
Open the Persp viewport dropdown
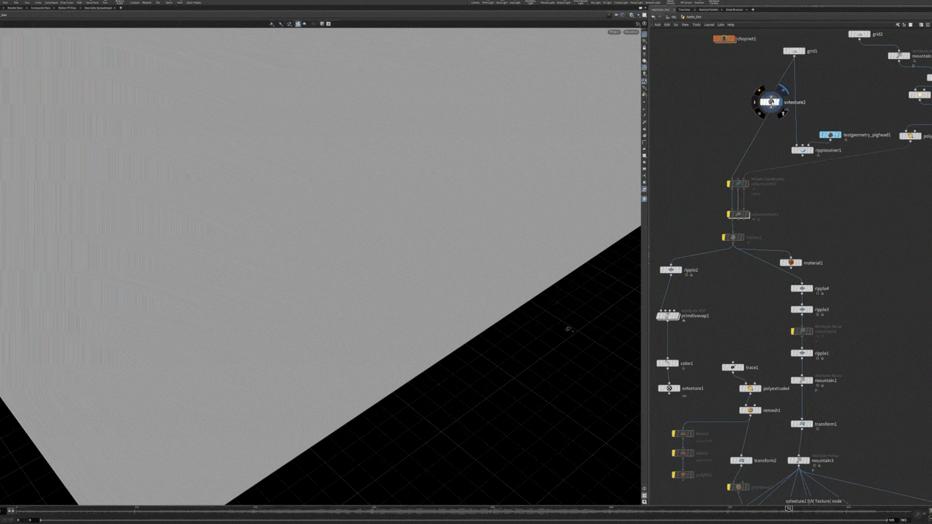coord(614,32)
